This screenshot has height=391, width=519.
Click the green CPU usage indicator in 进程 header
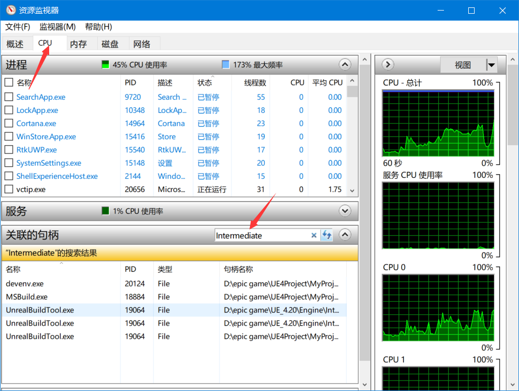point(105,64)
